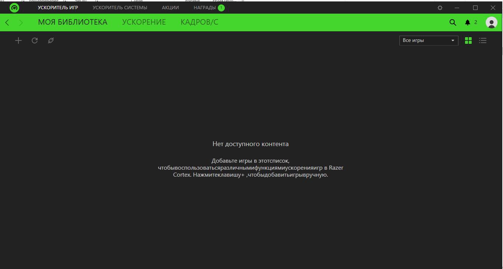The width and height of the screenshot is (503, 269).
Task: Open the Ускоритель системы tab
Action: 120,8
